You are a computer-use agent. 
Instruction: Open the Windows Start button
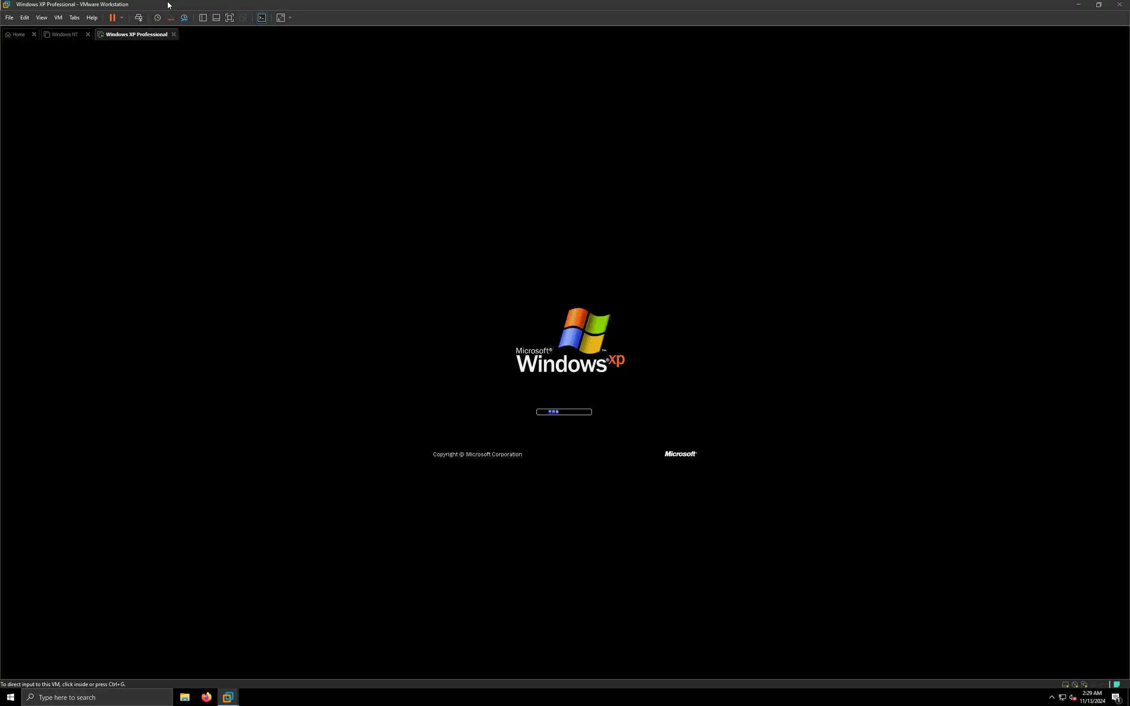(x=10, y=697)
